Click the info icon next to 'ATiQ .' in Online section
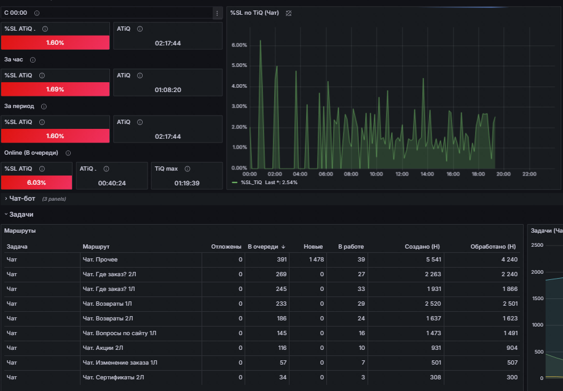Image resolution: width=563 pixels, height=391 pixels. (x=106, y=169)
